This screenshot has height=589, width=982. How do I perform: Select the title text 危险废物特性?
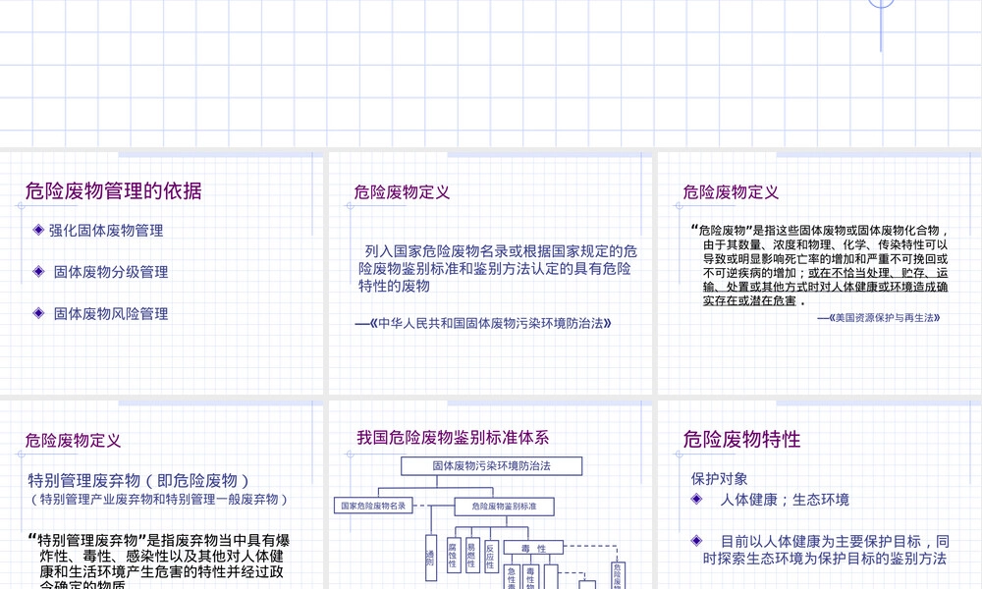[742, 440]
